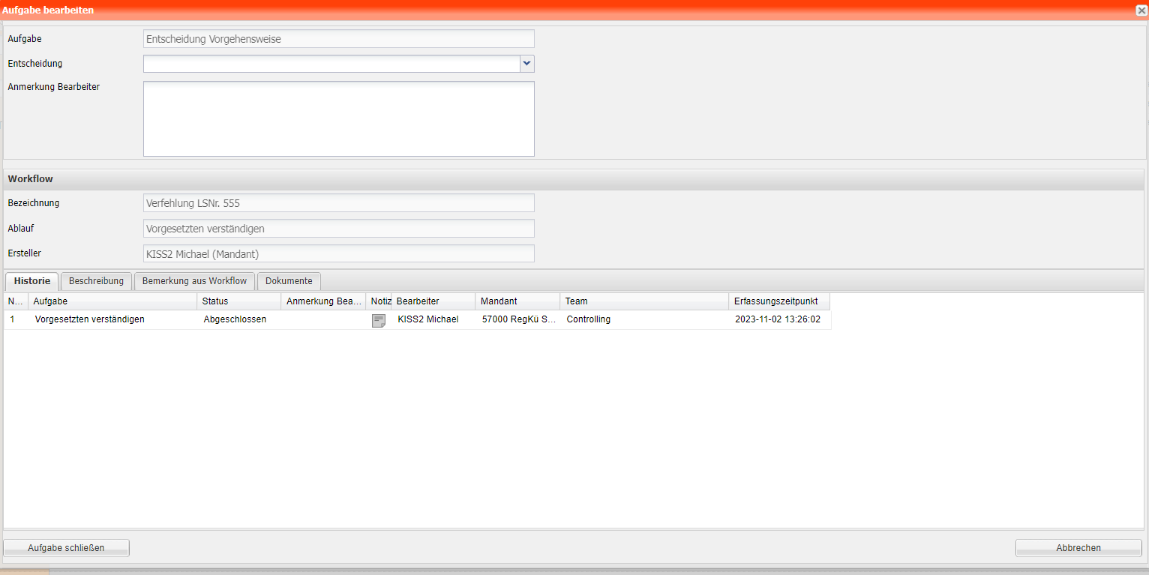Expand the Entscheidung dropdown arrow
This screenshot has width=1149, height=575.
tap(526, 64)
